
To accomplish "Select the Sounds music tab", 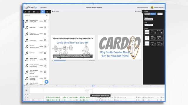I will coord(43,12).
